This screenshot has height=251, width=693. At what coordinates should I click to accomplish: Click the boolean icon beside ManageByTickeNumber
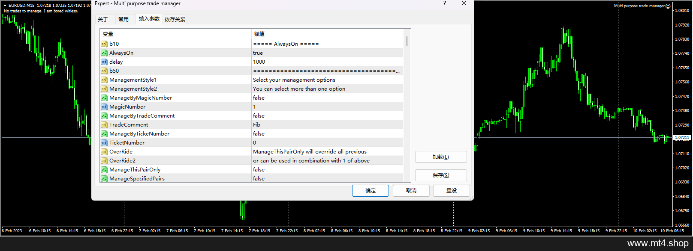point(104,134)
